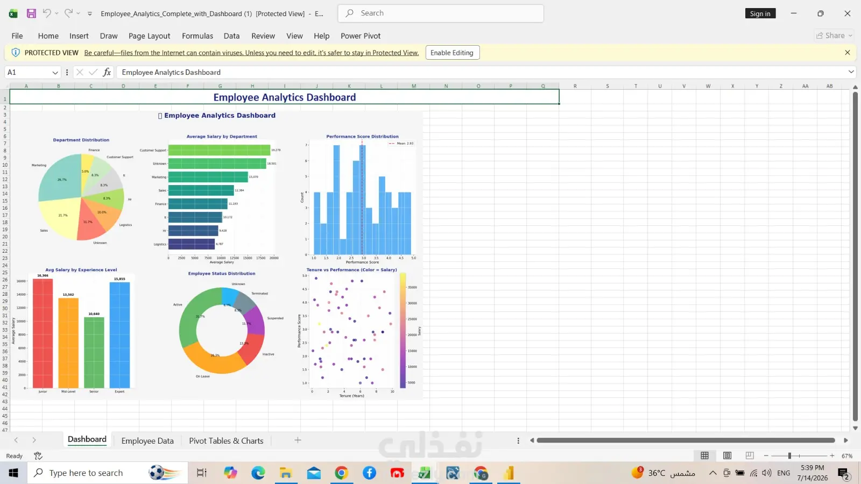This screenshot has width=861, height=484.
Task: Click the zoom in plus button
Action: [x=832, y=456]
